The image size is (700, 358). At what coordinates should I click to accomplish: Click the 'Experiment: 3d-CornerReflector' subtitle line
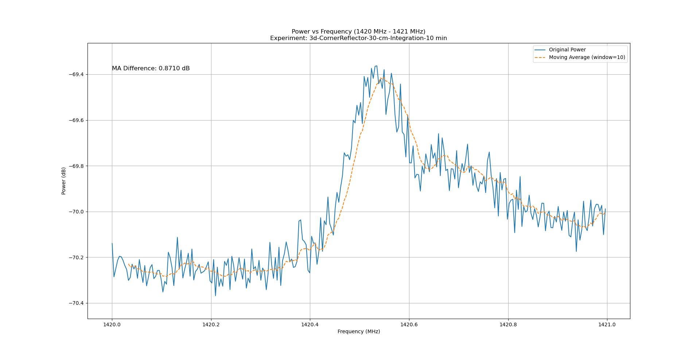pos(358,38)
